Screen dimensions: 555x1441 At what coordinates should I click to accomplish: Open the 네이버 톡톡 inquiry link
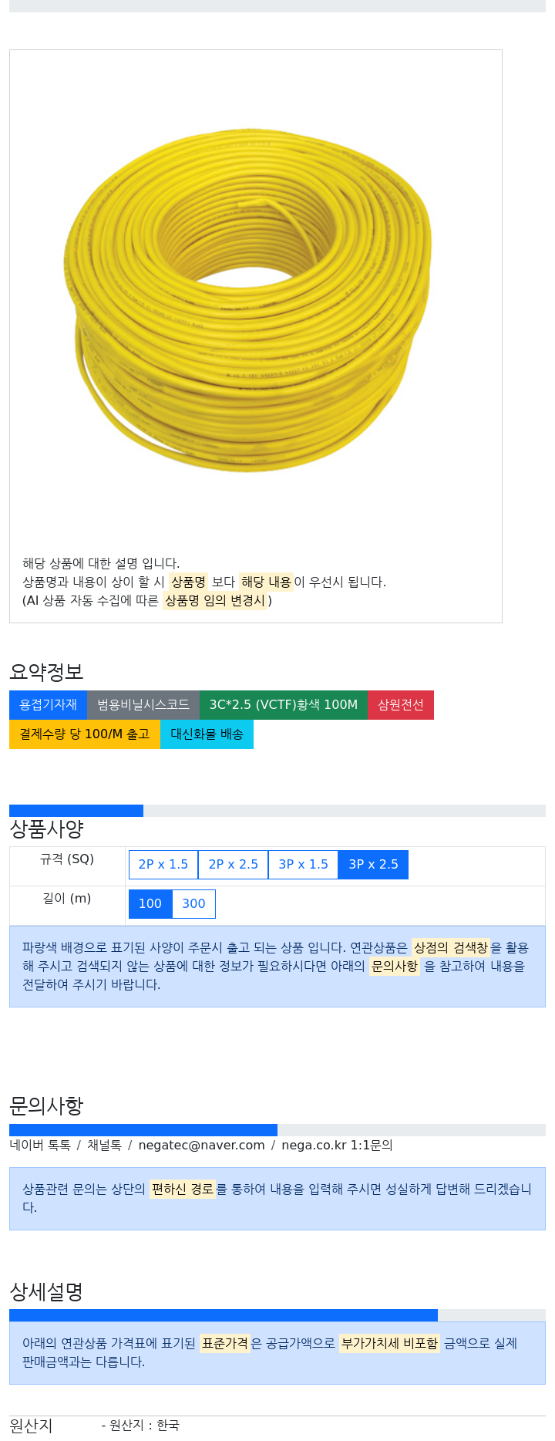point(40,1146)
